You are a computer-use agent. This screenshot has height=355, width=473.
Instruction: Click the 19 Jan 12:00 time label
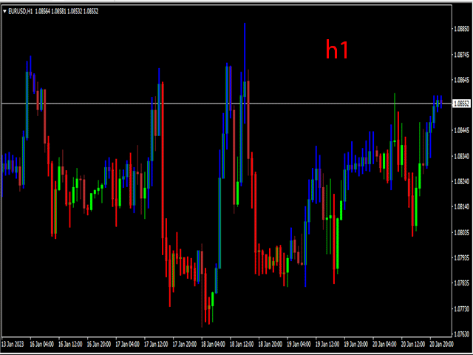coord(328,345)
